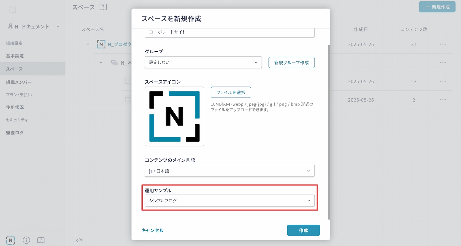Click the N logo icon at bottom left

tap(11, 240)
